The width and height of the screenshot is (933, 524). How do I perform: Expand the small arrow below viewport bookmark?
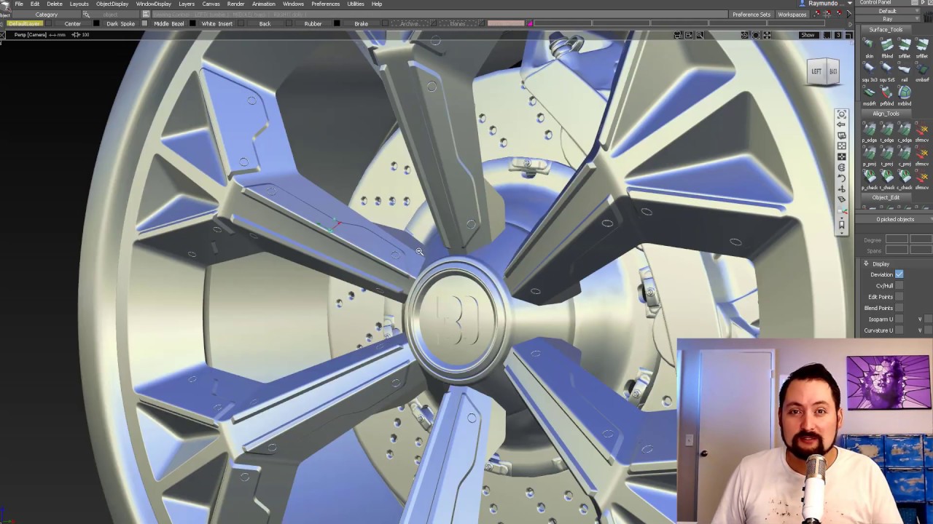coord(842,233)
